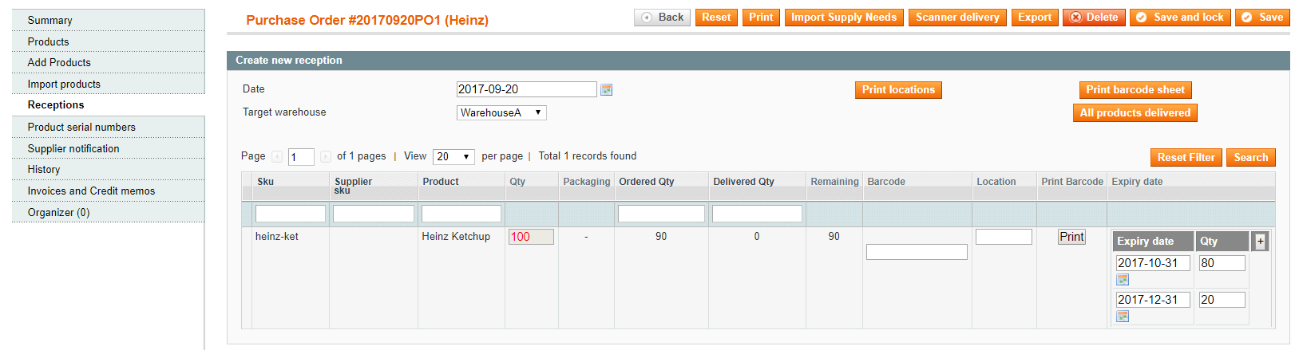Image resolution: width=1295 pixels, height=350 pixels.
Task: Click the Reset Filter button
Action: click(x=1186, y=158)
